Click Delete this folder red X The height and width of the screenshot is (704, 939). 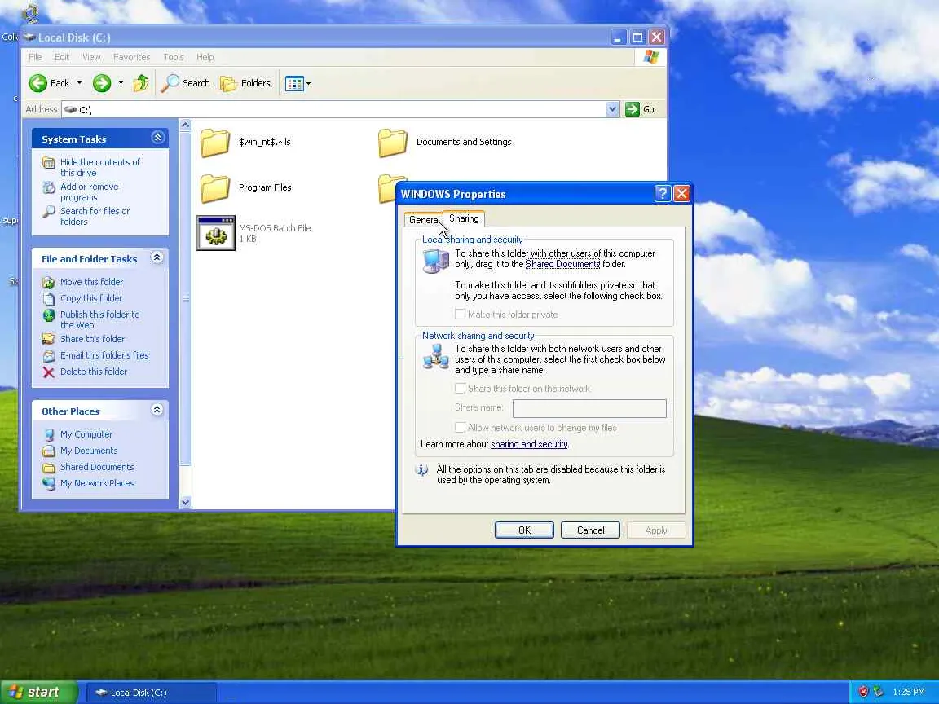coord(49,372)
